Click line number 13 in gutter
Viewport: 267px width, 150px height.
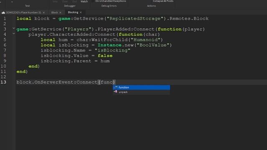[x=3, y=82]
